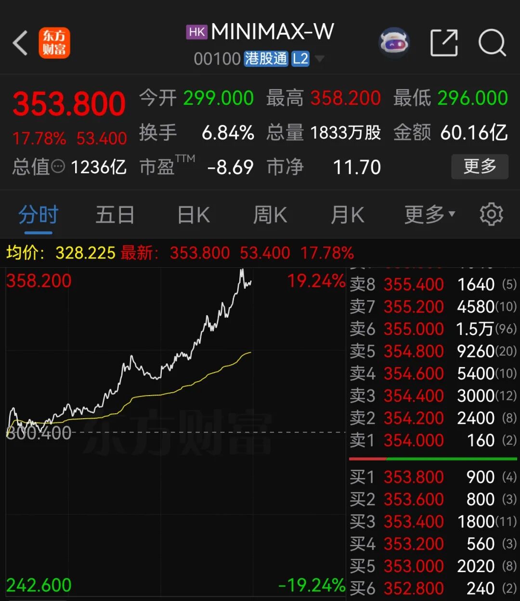Image resolution: width=520 pixels, height=601 pixels.
Task: Select the 买5 353.000 order row
Action: [433, 566]
